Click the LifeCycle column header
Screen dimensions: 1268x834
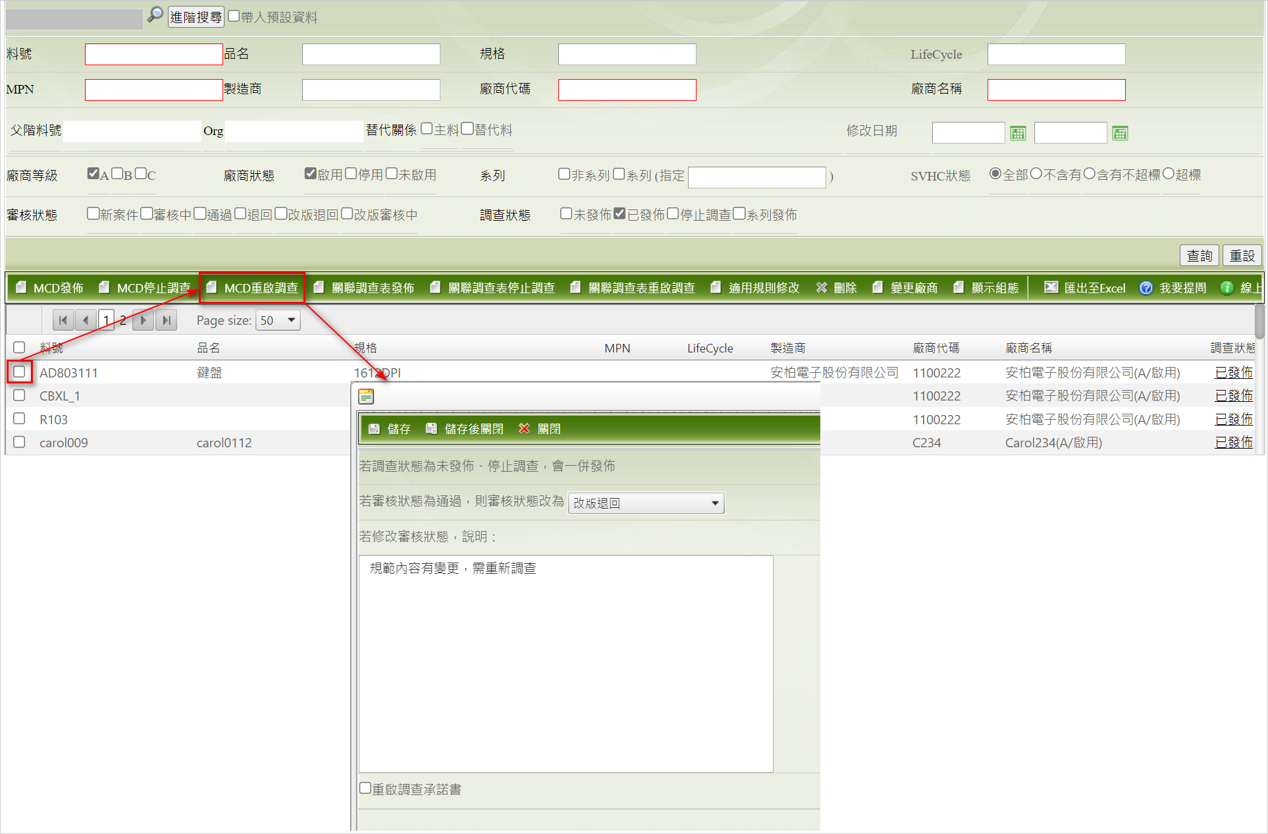point(710,348)
